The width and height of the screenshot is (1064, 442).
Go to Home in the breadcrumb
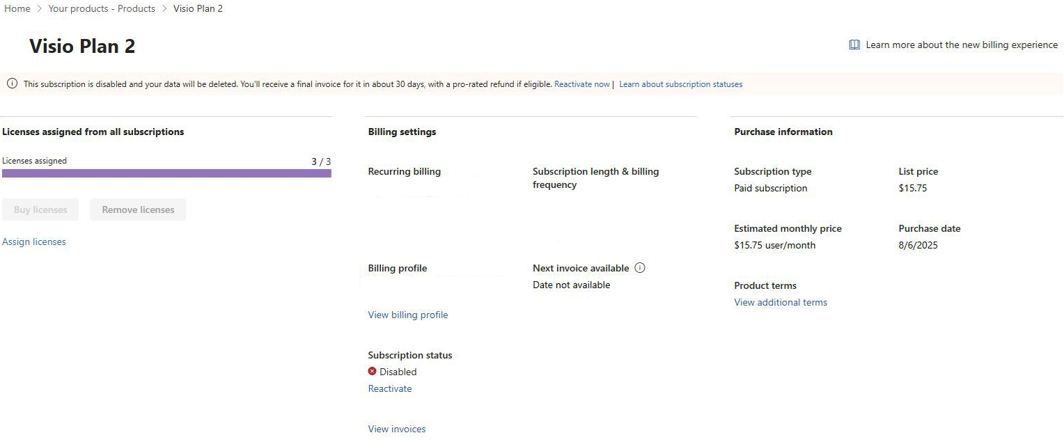(17, 9)
